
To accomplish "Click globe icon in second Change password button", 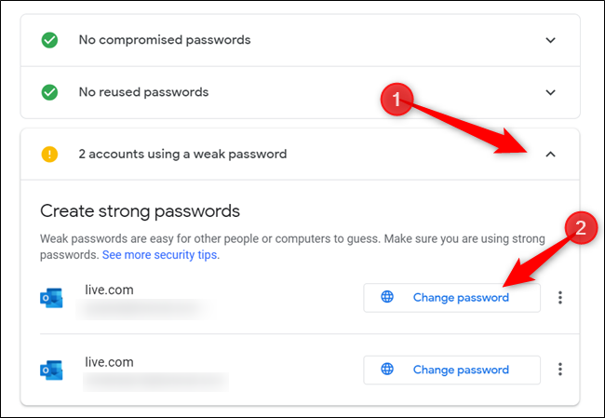I will (388, 370).
